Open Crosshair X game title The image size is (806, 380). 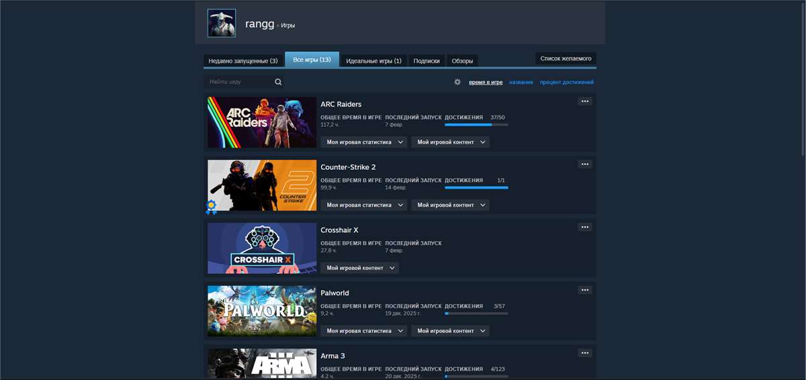(x=339, y=230)
